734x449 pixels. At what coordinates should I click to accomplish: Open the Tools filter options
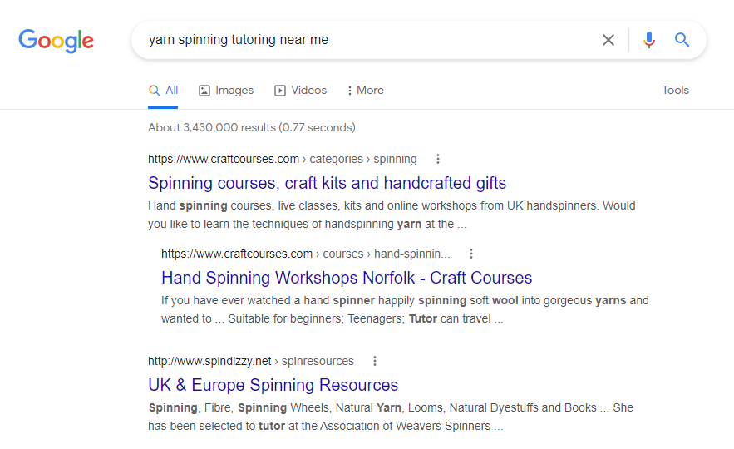675,91
